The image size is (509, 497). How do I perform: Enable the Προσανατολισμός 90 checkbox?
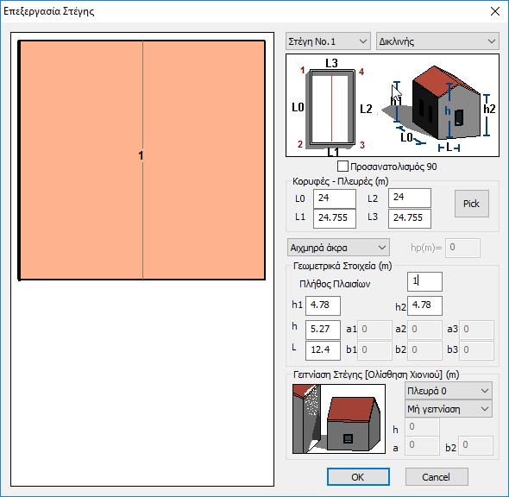(342, 167)
